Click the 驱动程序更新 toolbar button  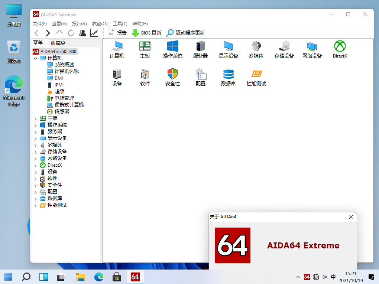coord(186,33)
